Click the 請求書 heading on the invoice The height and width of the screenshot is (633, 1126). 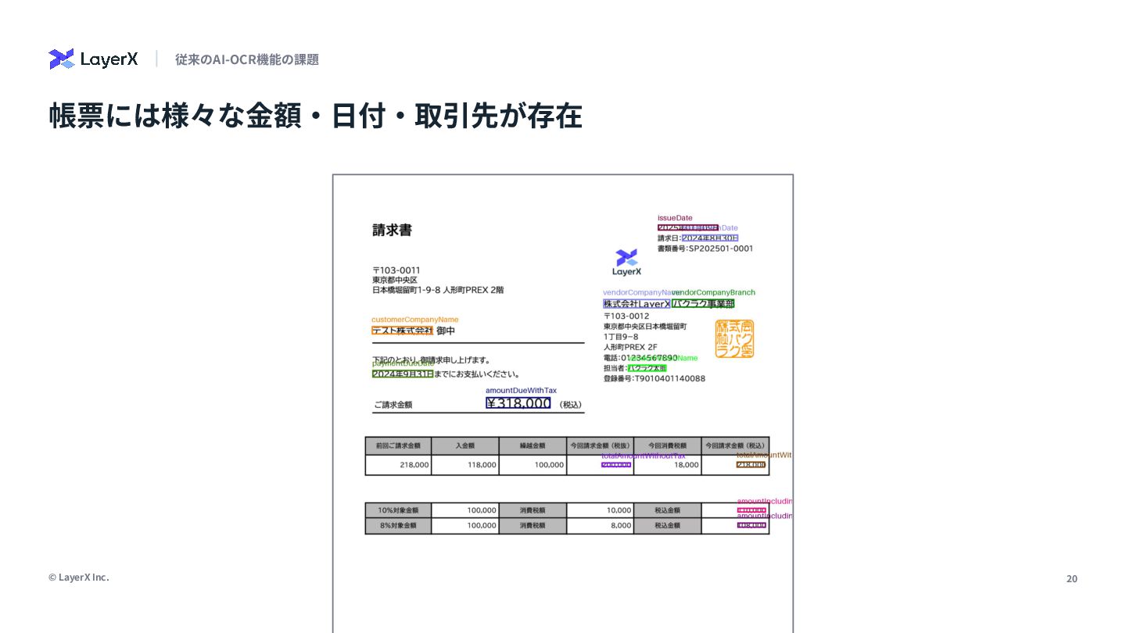392,231
